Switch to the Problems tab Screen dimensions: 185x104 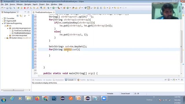click(37, 80)
